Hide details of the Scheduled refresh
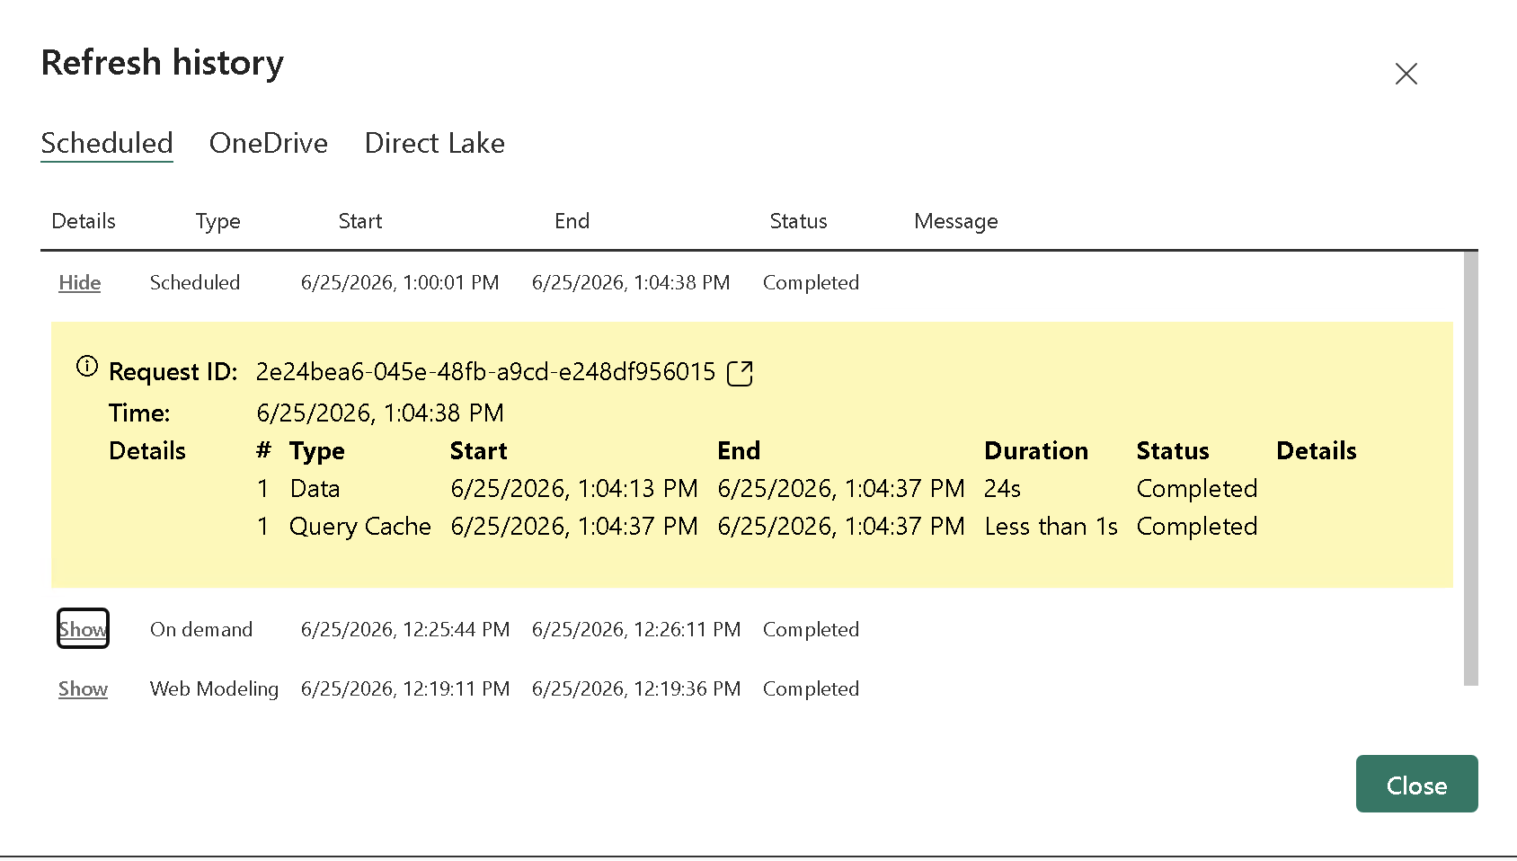The image size is (1517, 861). click(x=80, y=283)
